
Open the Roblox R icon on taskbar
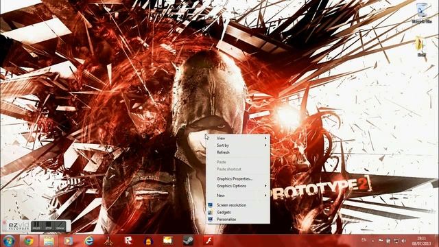[x=128, y=241]
